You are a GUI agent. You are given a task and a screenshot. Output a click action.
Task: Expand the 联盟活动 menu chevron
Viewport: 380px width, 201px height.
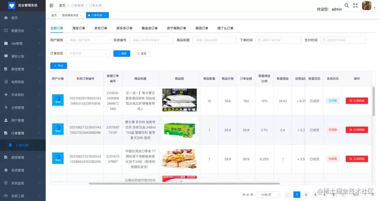pyautogui.click(x=40, y=31)
